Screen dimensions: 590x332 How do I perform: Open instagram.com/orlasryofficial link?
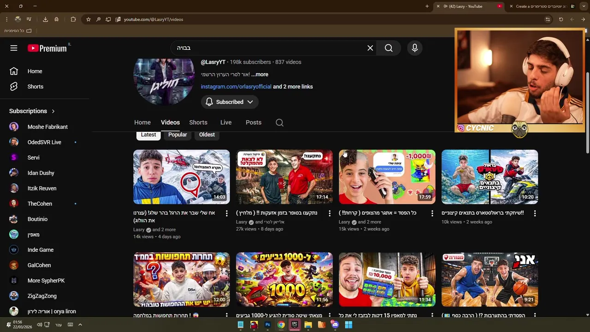(x=236, y=87)
